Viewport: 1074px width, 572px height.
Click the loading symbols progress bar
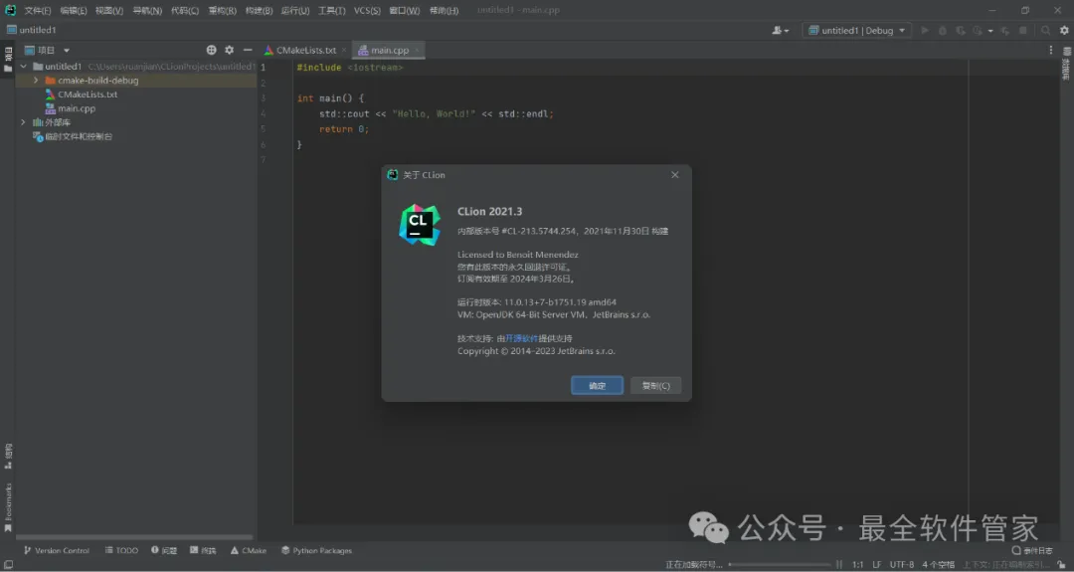780,564
